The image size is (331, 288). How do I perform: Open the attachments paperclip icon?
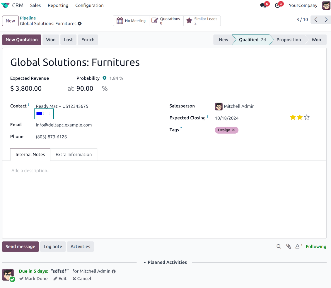click(289, 246)
